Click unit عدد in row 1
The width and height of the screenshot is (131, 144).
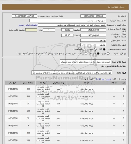coord(58,89)
